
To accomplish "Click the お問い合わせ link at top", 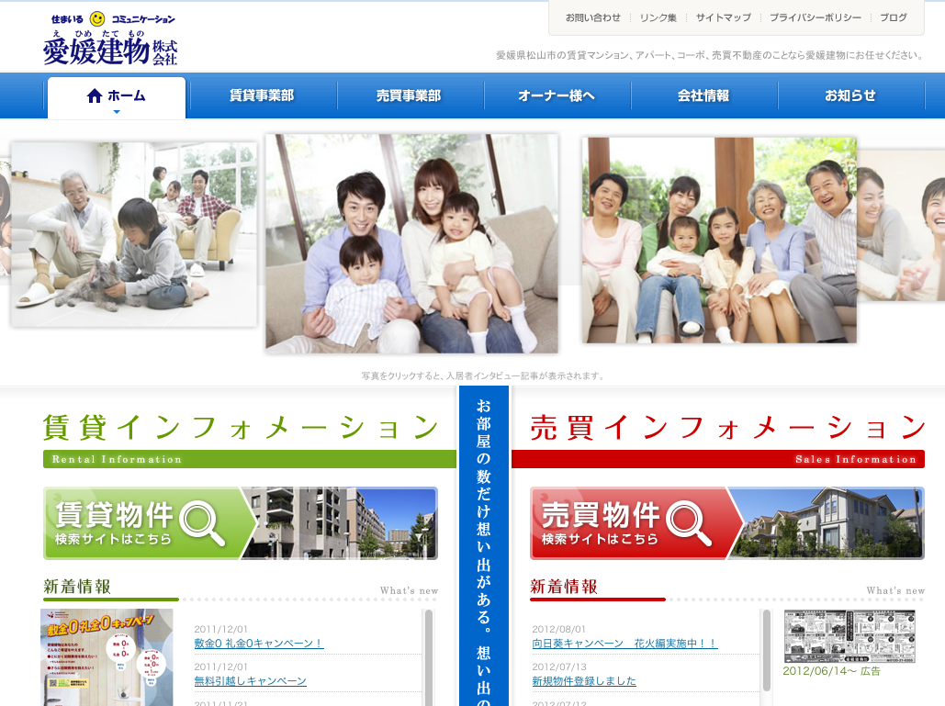I will coord(592,17).
